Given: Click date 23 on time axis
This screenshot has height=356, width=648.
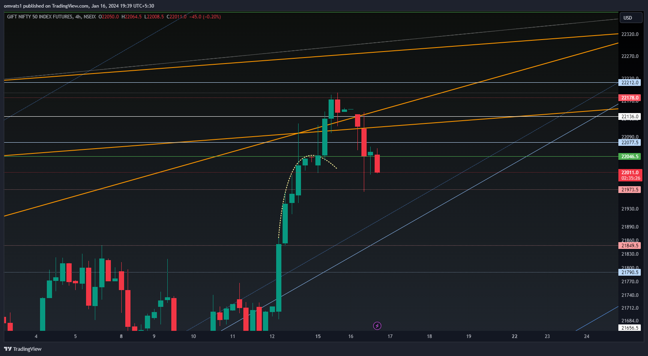Looking at the screenshot, I should (547, 336).
